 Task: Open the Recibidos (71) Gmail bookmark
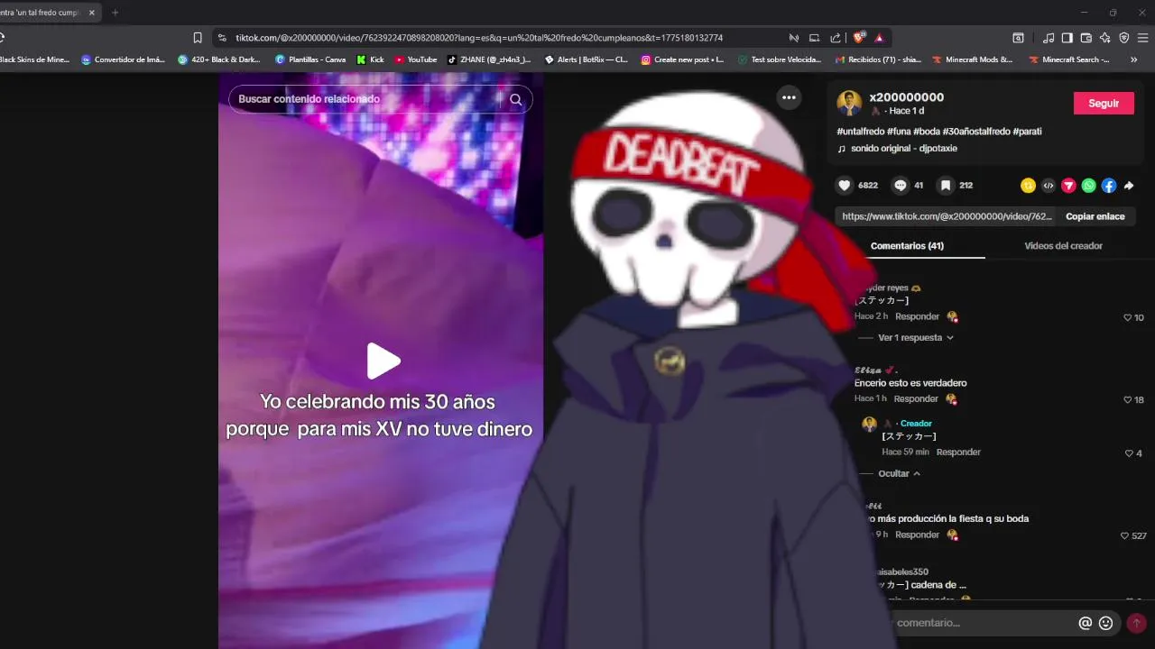pos(878,59)
